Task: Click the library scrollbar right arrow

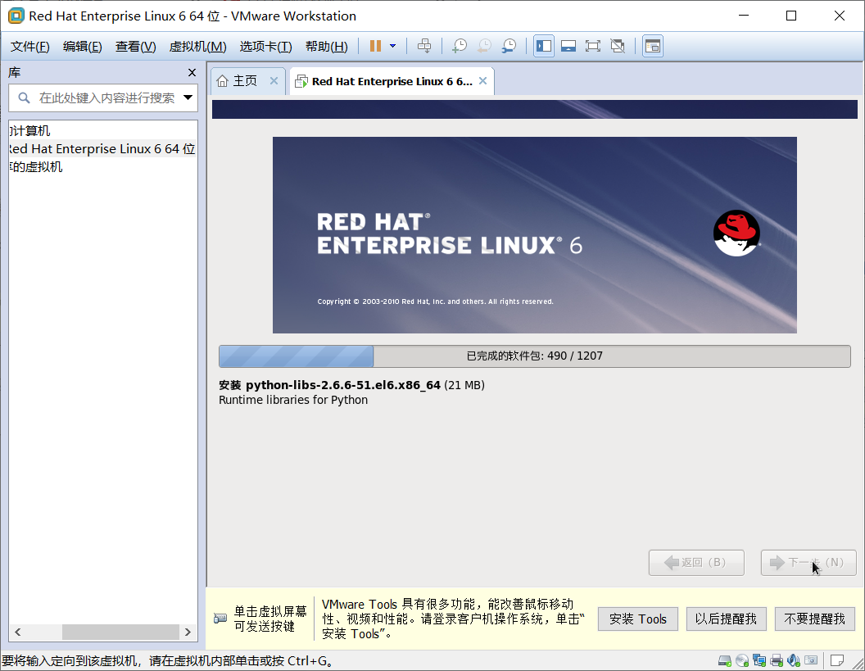Action: [x=188, y=632]
